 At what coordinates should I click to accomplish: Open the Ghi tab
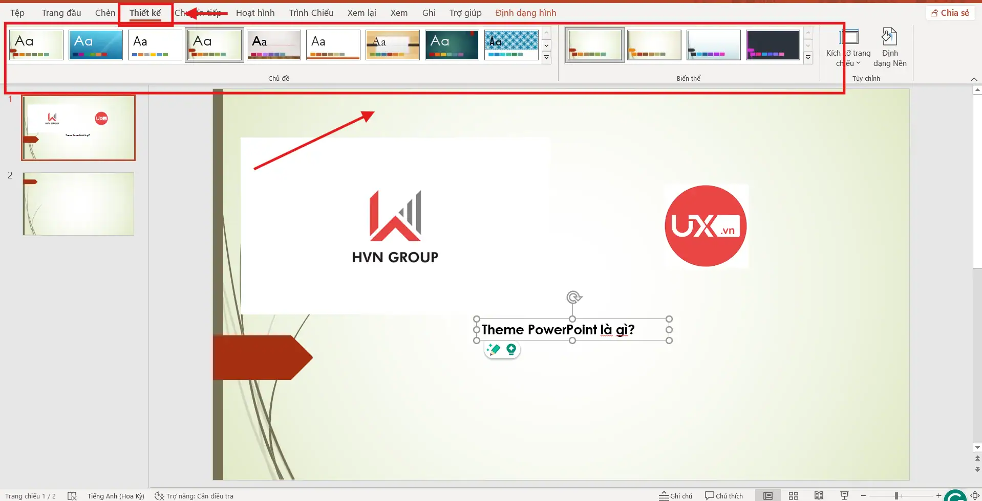click(429, 13)
